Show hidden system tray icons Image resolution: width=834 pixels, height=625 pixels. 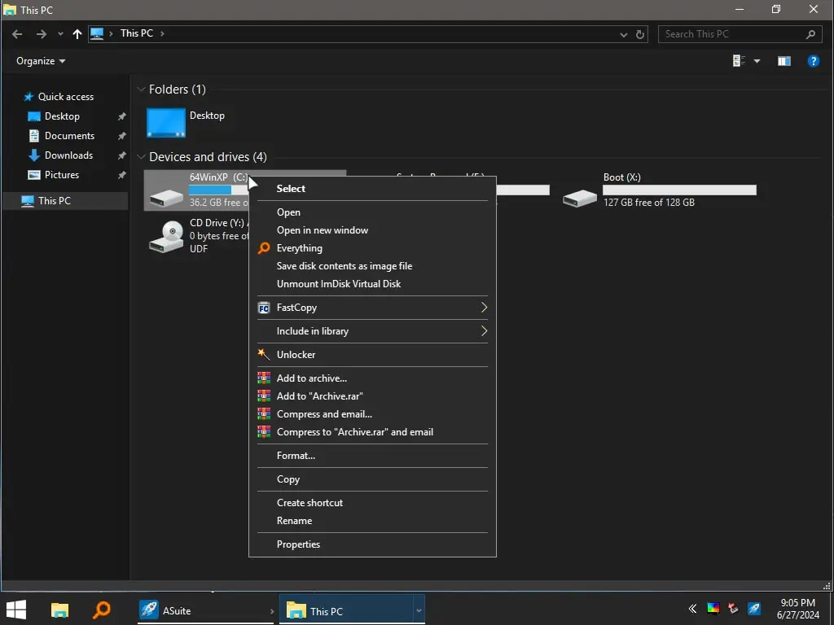[692, 609]
